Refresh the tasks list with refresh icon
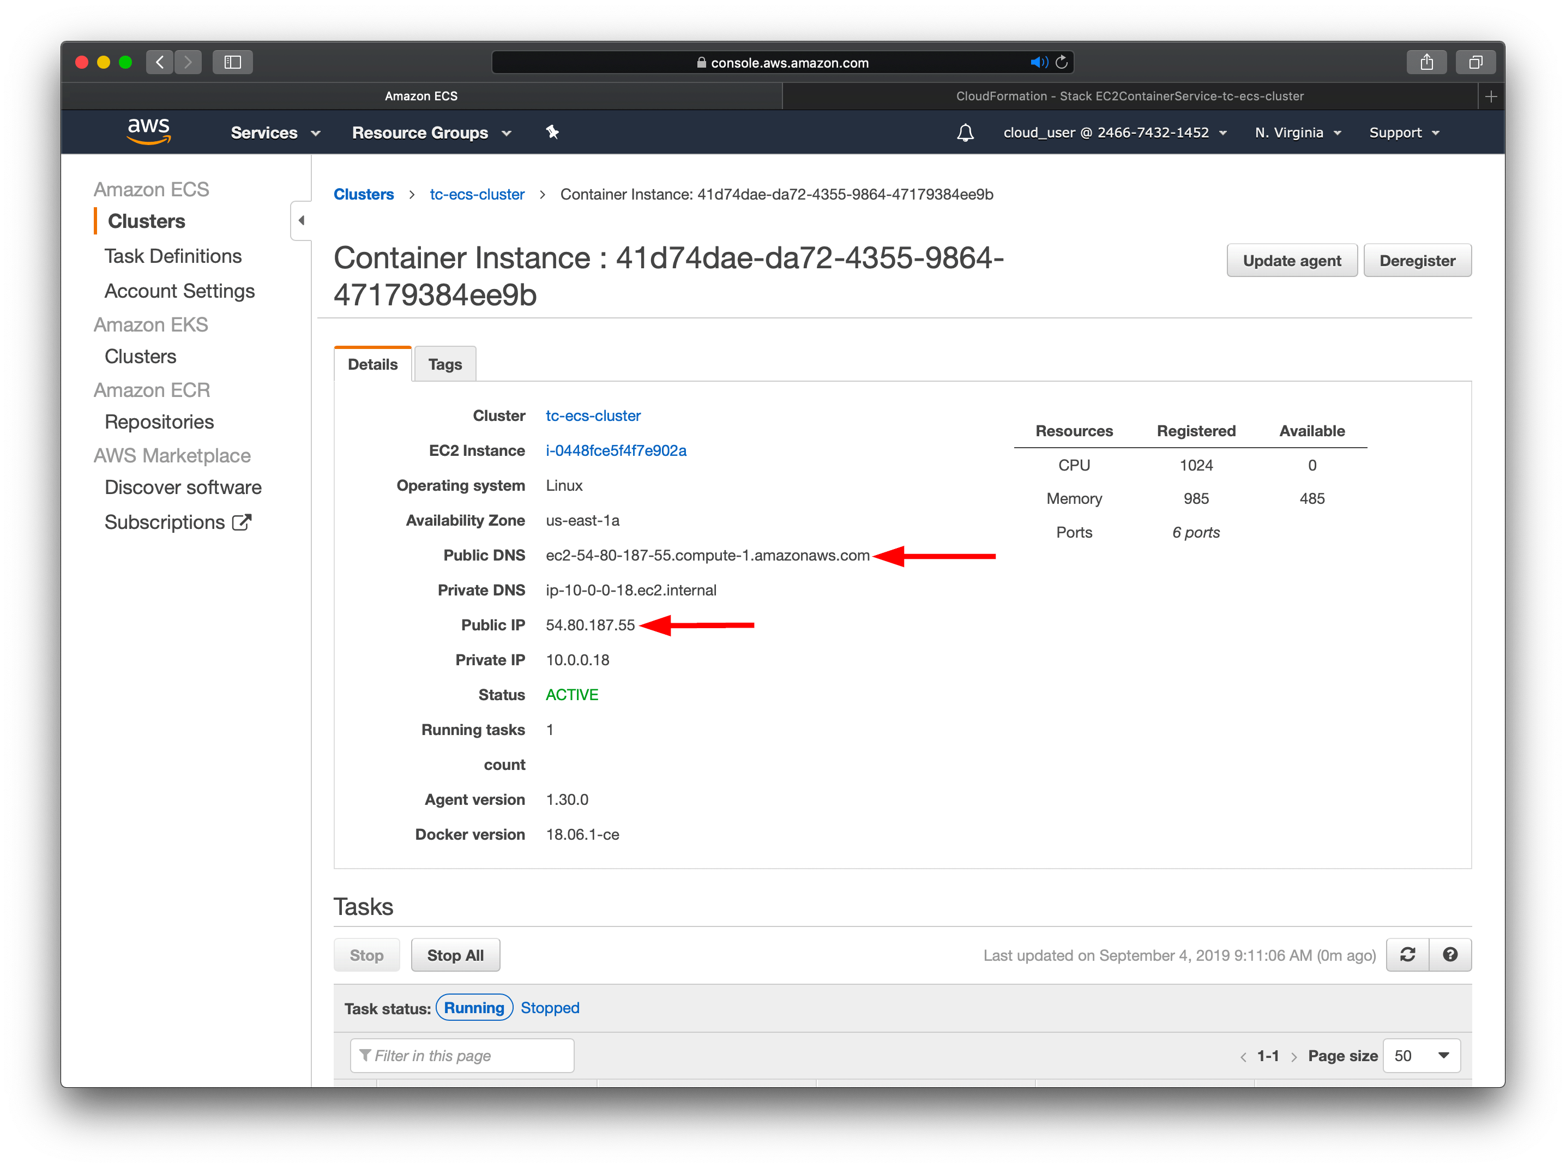This screenshot has width=1566, height=1168. [x=1407, y=955]
